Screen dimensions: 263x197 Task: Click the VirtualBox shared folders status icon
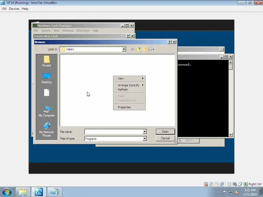click(229, 184)
